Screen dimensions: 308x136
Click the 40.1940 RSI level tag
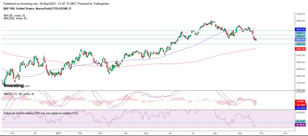click(300, 121)
